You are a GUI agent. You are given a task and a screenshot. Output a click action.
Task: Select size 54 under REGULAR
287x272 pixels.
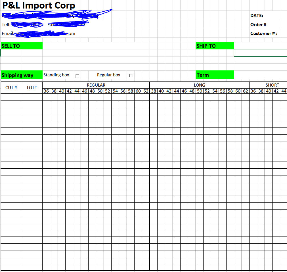point(115,91)
